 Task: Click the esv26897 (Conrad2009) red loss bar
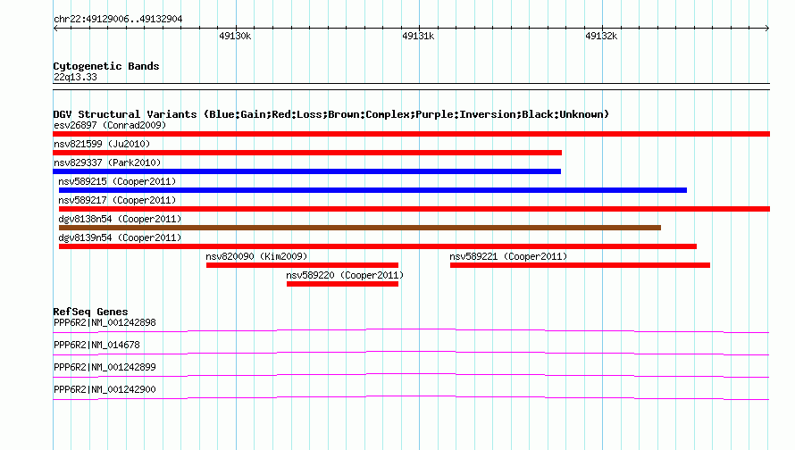click(411, 134)
